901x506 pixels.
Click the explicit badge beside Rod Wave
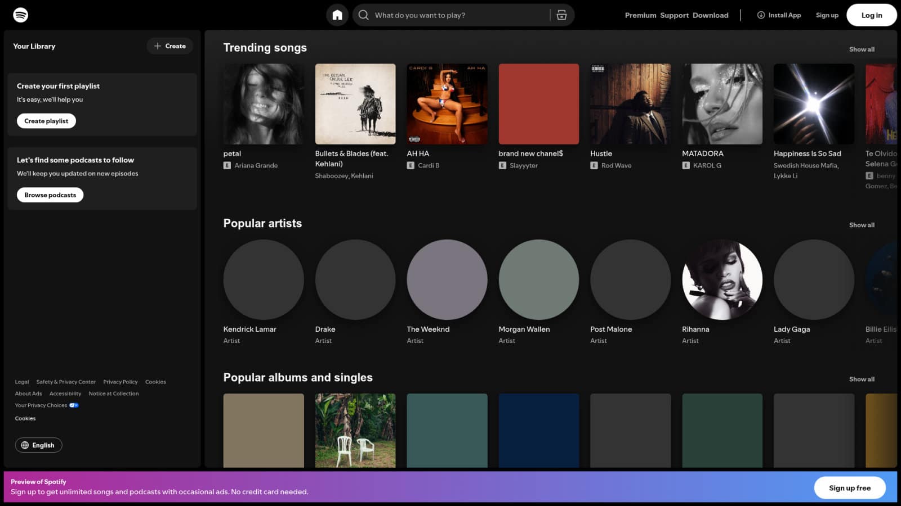594,165
